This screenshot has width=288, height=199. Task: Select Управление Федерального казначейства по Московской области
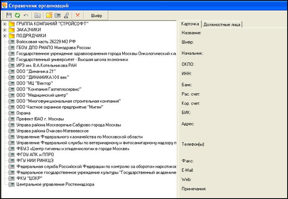[80, 137]
